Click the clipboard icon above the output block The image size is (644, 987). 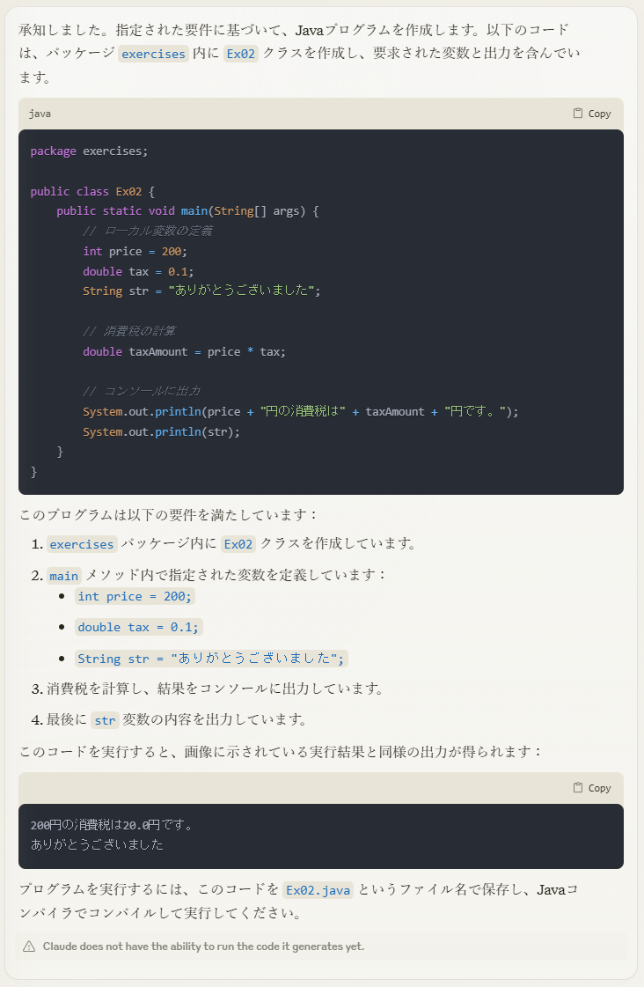(x=577, y=787)
